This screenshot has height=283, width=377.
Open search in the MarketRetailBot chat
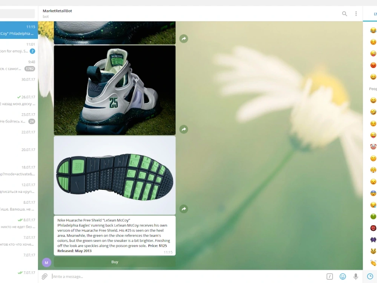pos(344,14)
